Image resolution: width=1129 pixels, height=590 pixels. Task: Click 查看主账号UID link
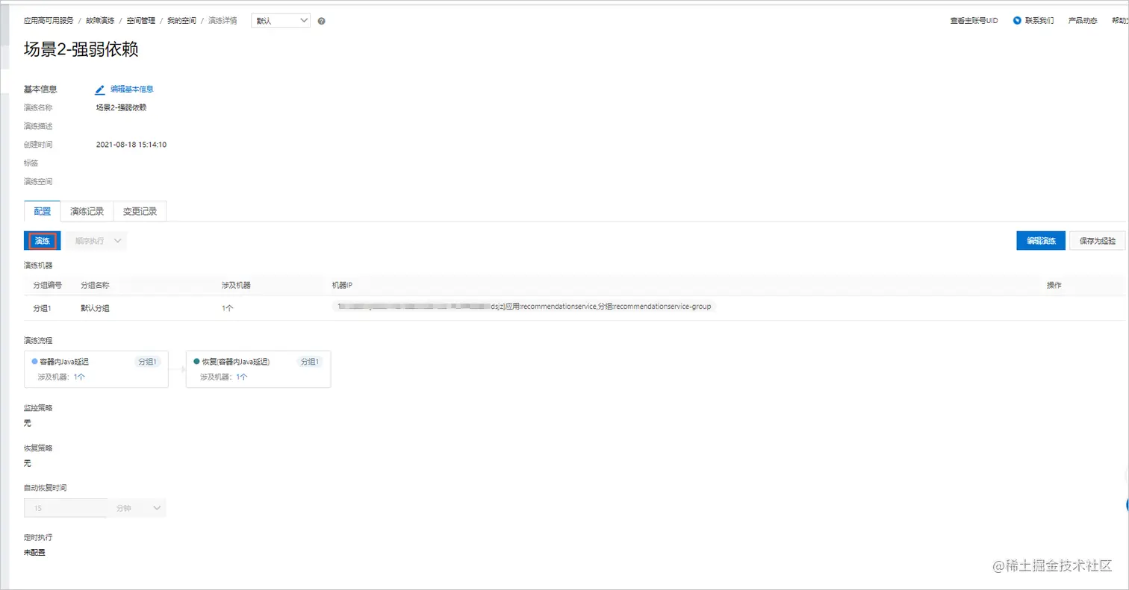(x=974, y=21)
